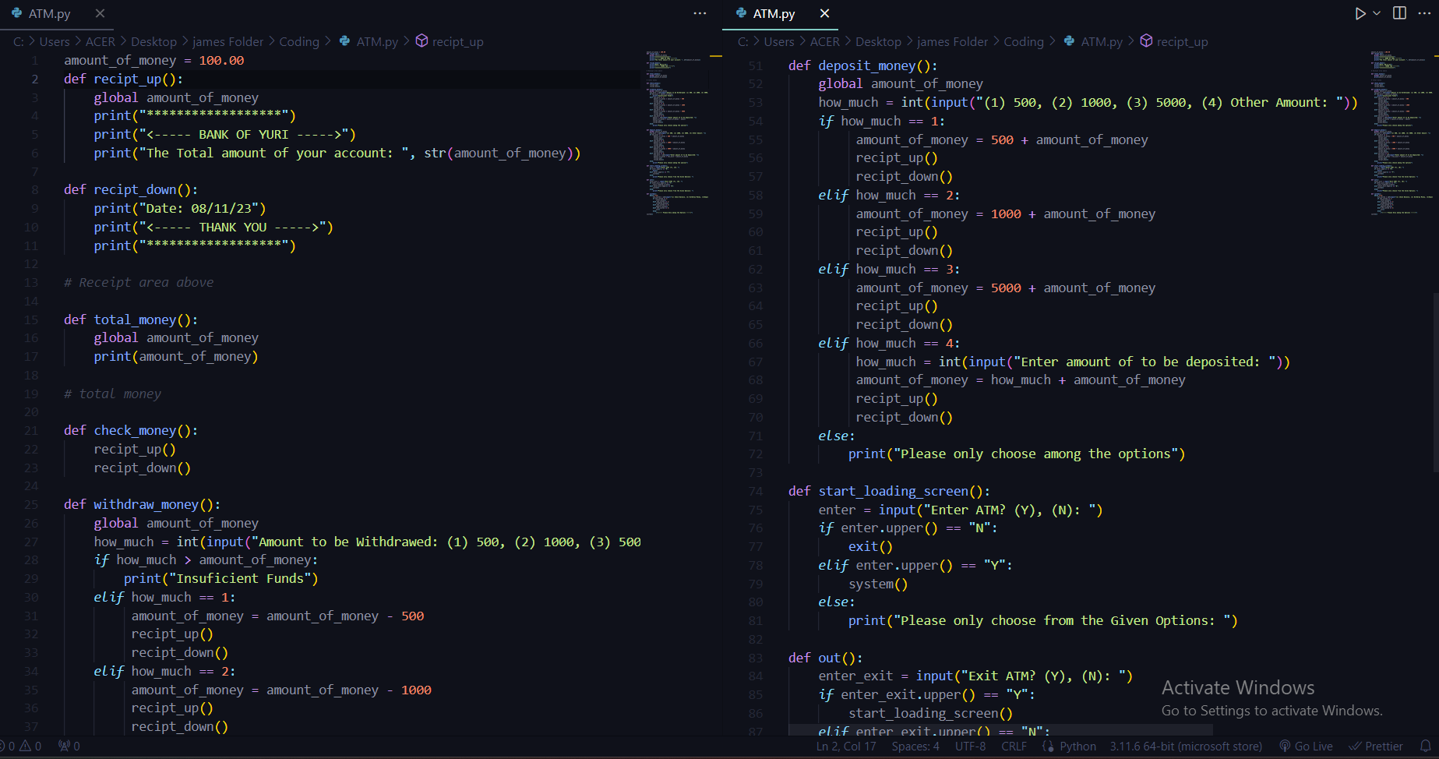The width and height of the screenshot is (1439, 759).
Task: Click 'amount_of_money = 100.00' on line 1
Action: pyautogui.click(x=154, y=60)
